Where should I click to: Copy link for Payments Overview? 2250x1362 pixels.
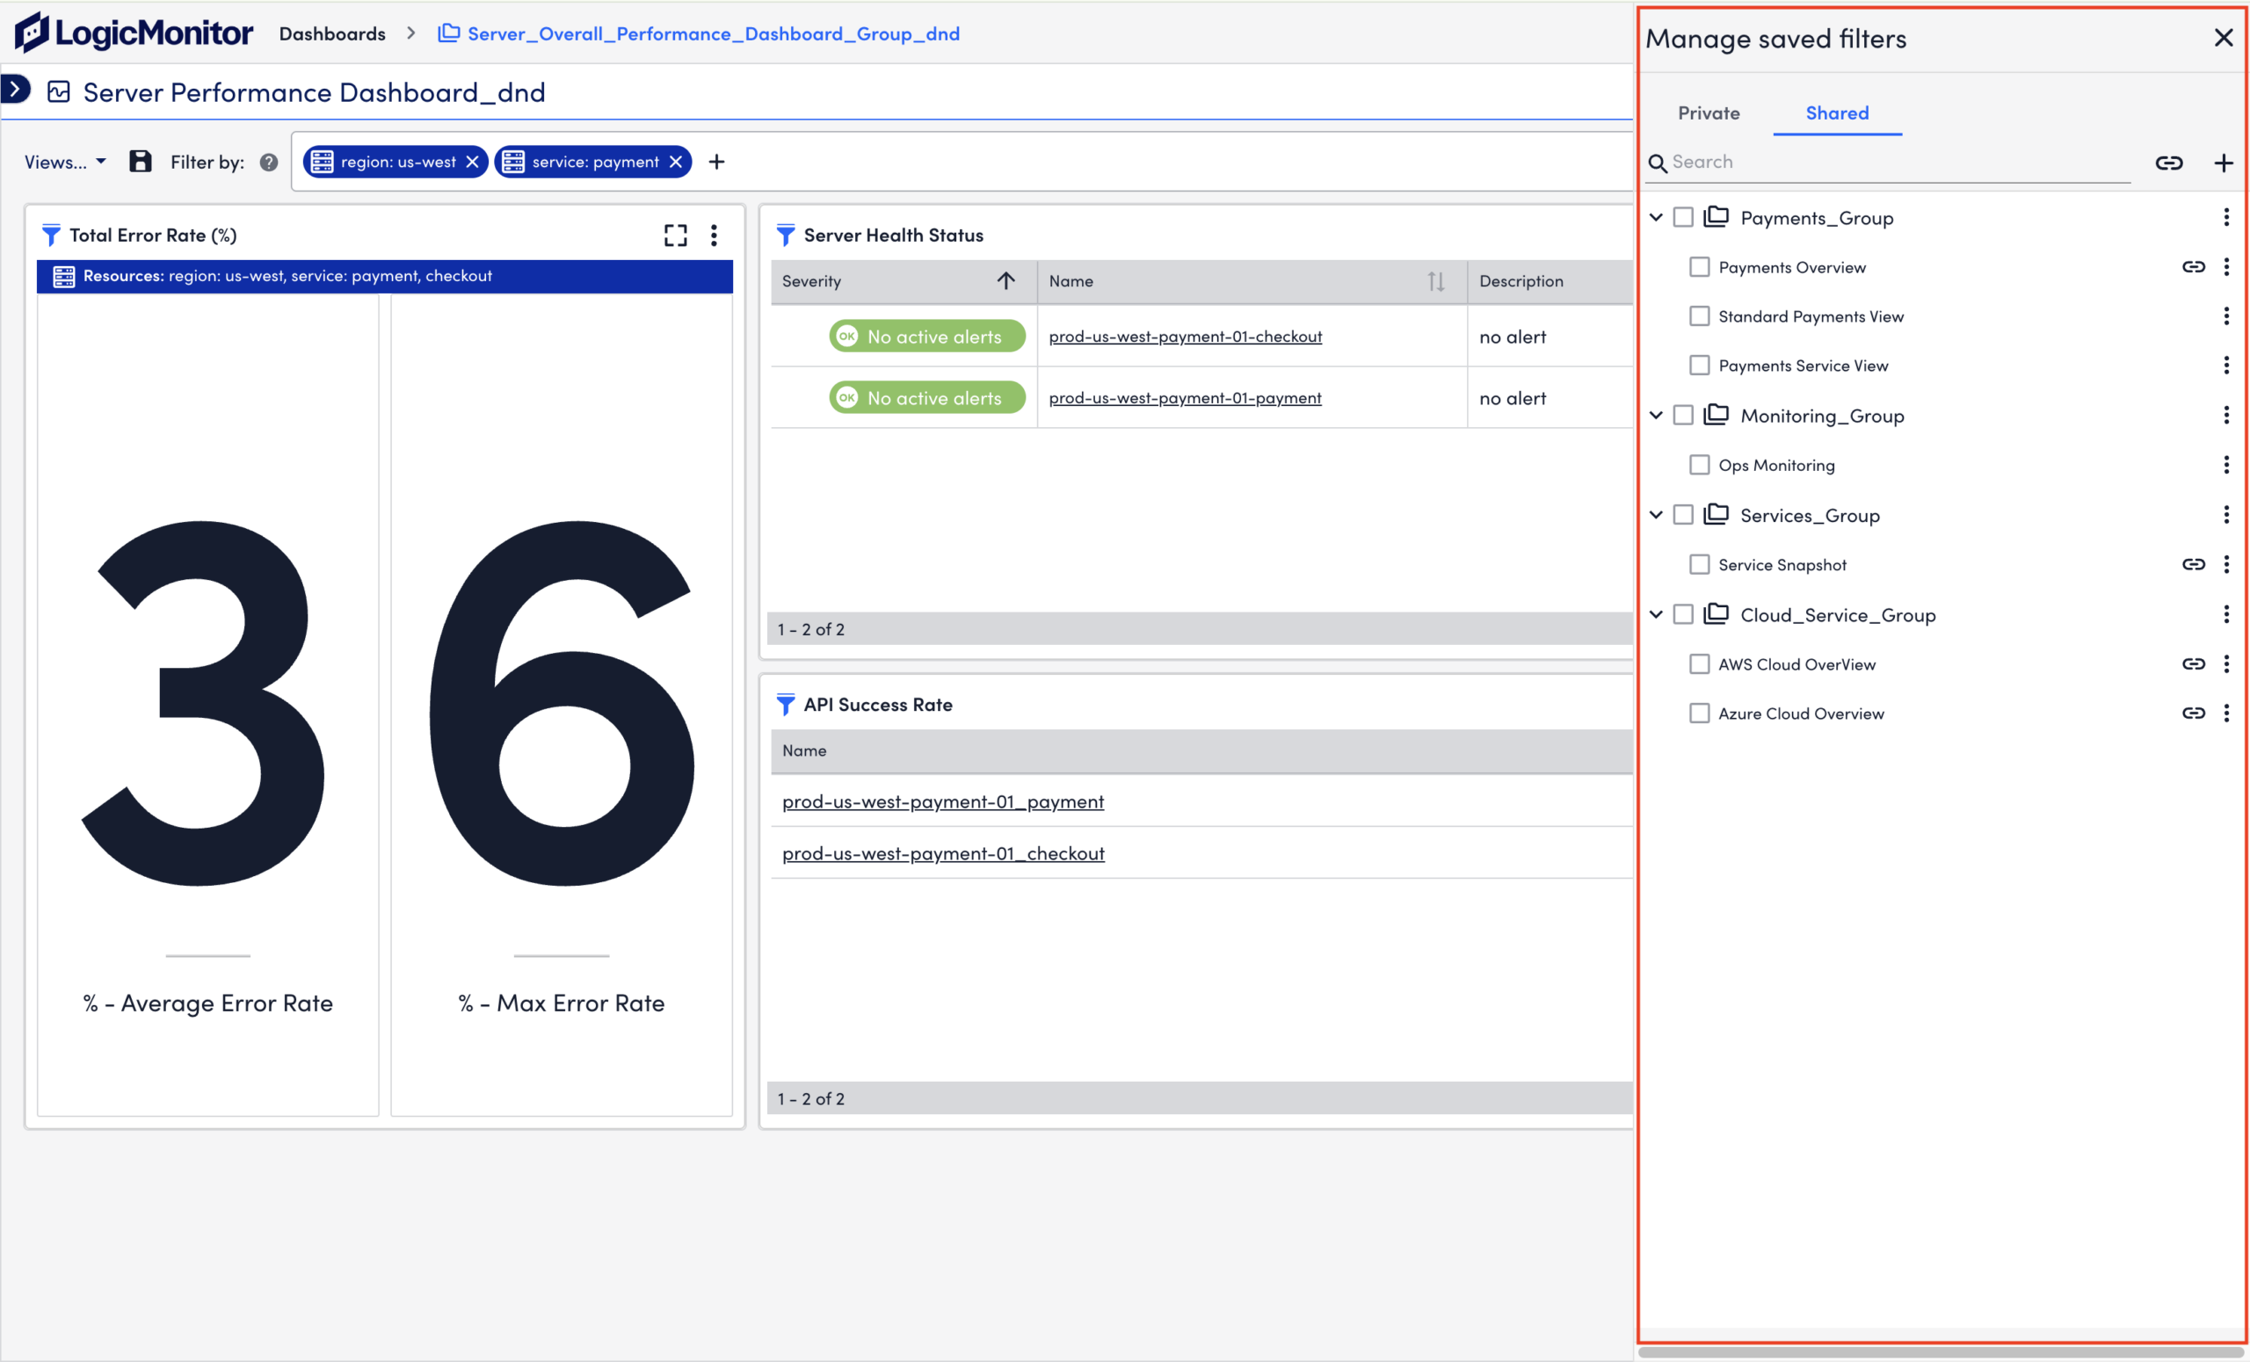click(2194, 266)
